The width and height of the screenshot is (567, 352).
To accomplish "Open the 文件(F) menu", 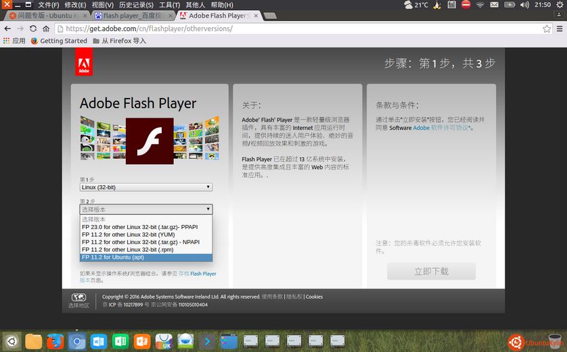I will pos(49,5).
